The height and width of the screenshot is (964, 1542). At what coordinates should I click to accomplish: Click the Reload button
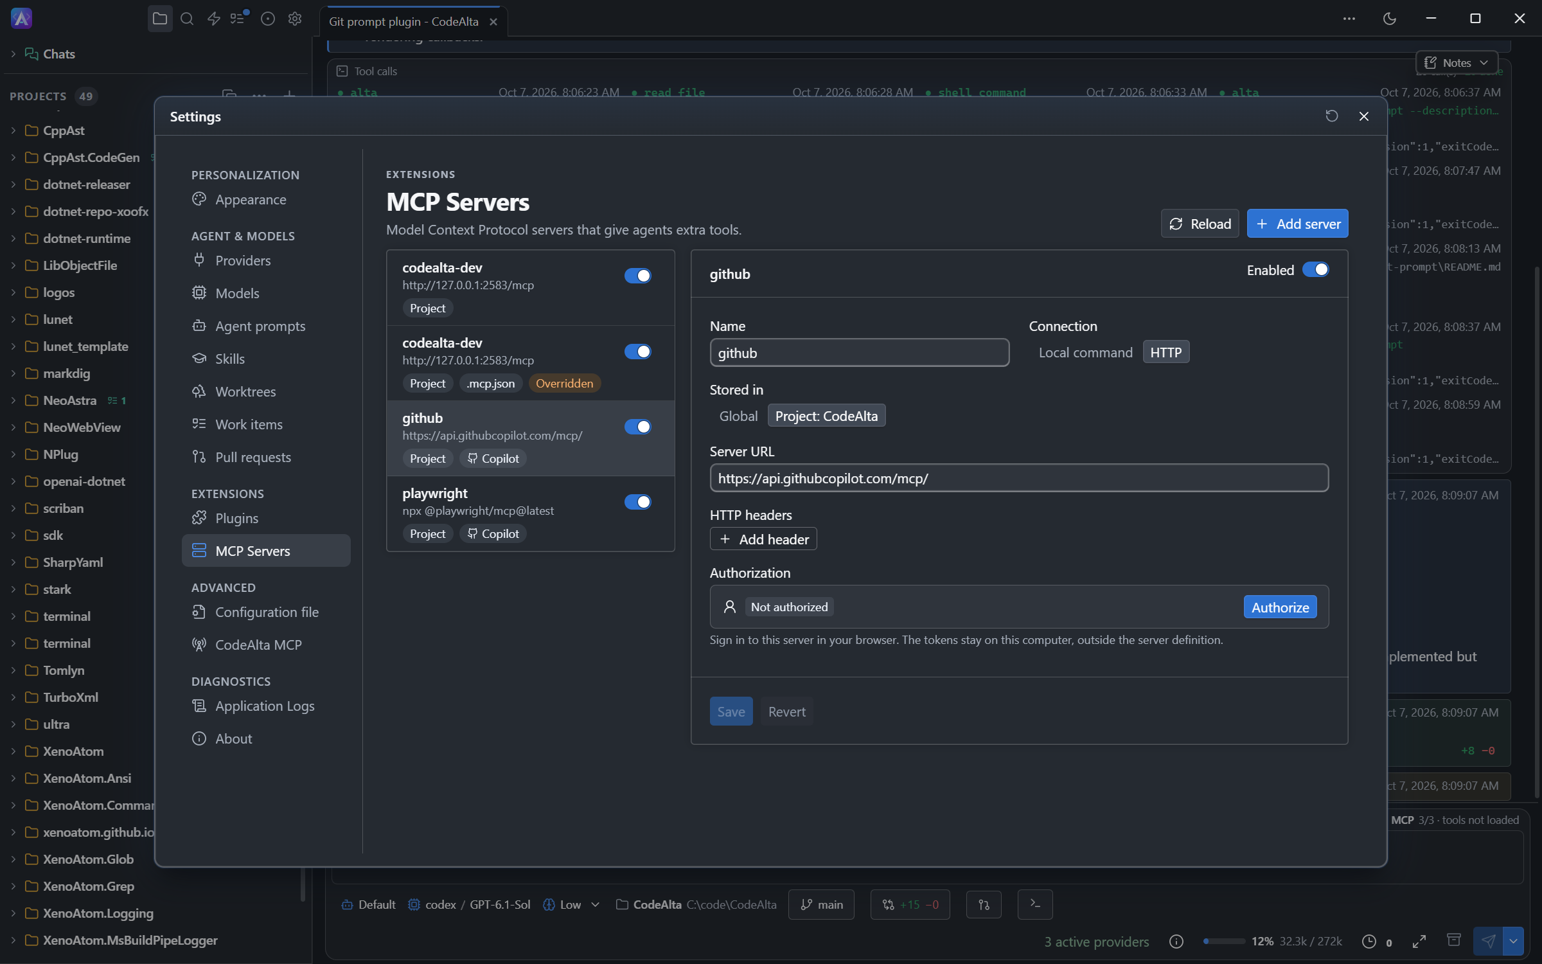click(1200, 224)
